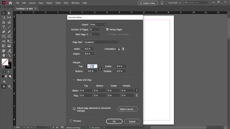Choose the Free Transform tool
The image size is (230, 129).
[x=9, y=41]
